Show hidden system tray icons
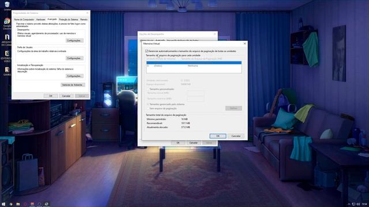 pos(349,204)
